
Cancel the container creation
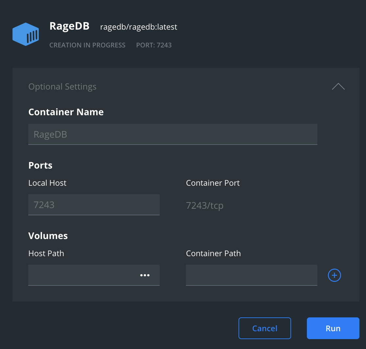(264, 328)
